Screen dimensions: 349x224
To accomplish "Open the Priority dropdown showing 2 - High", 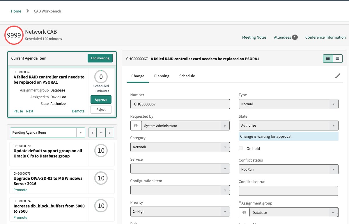I will 225,212.
